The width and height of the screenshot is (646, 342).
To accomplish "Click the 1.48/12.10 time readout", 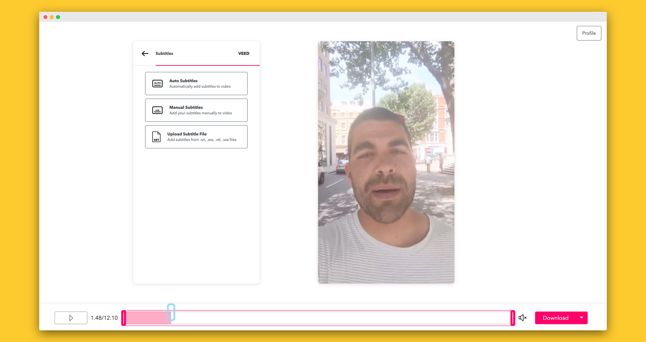I will click(104, 318).
